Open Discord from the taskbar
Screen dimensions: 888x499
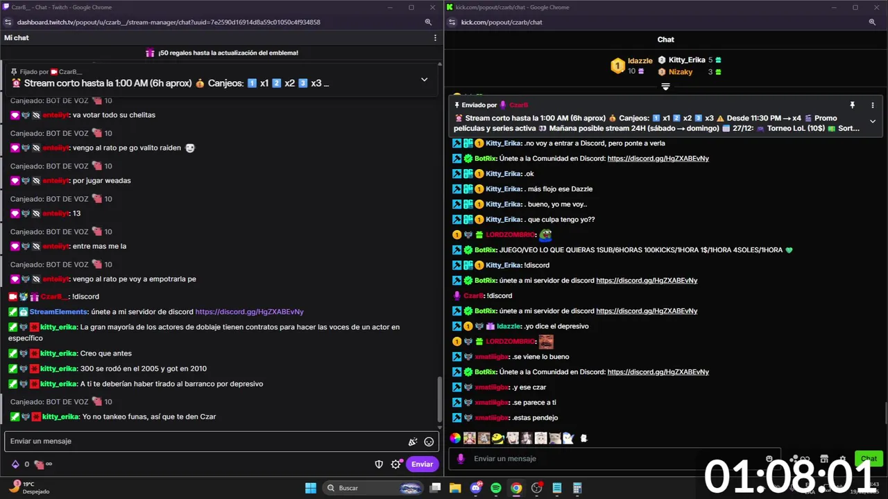[x=476, y=488]
